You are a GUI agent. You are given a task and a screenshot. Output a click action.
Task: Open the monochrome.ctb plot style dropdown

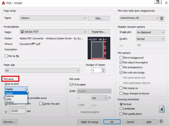(139, 18)
